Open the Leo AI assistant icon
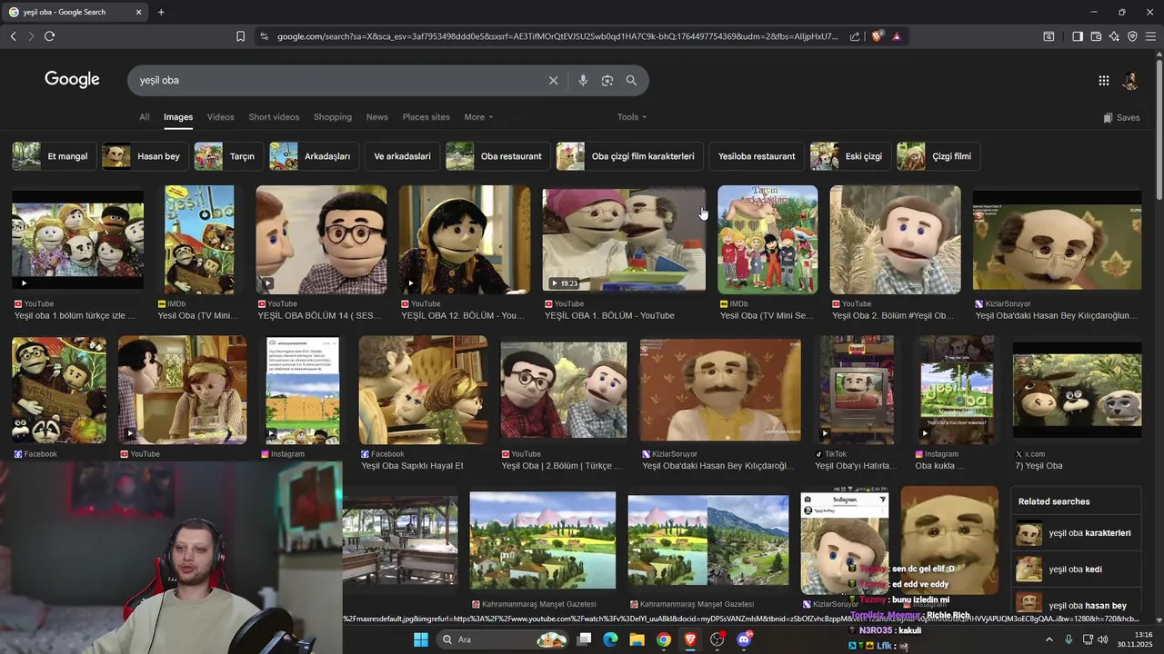The height and width of the screenshot is (654, 1164). point(1114,36)
